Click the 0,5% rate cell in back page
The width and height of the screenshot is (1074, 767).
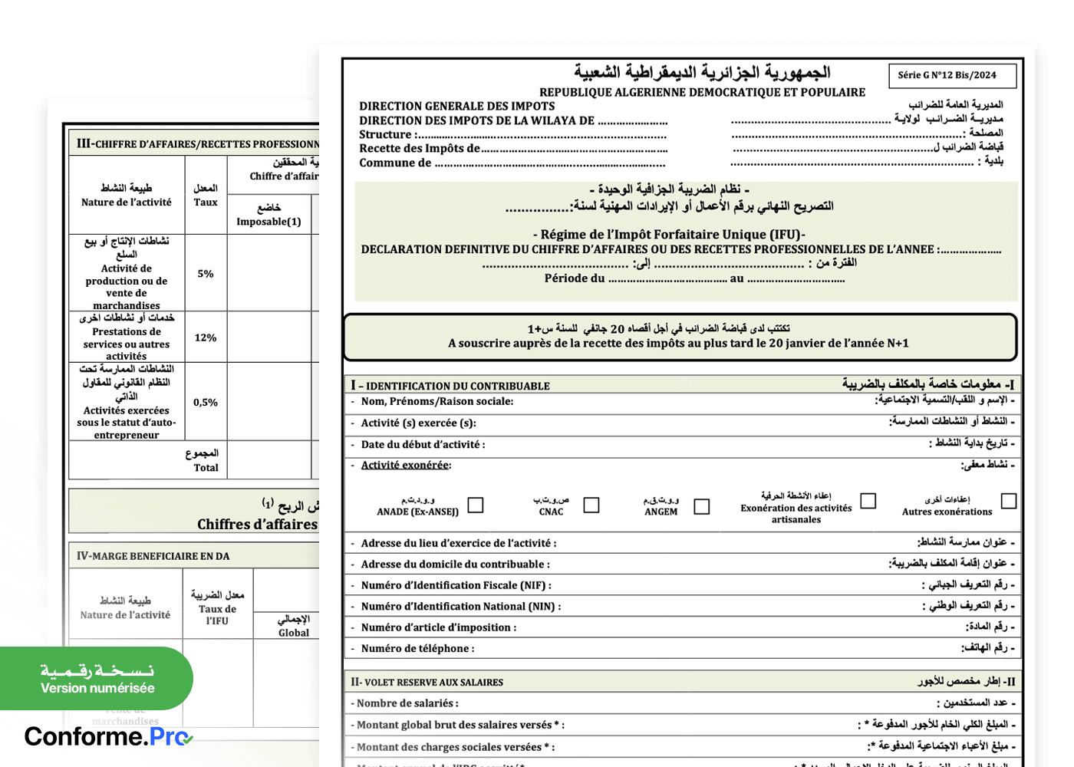point(206,402)
